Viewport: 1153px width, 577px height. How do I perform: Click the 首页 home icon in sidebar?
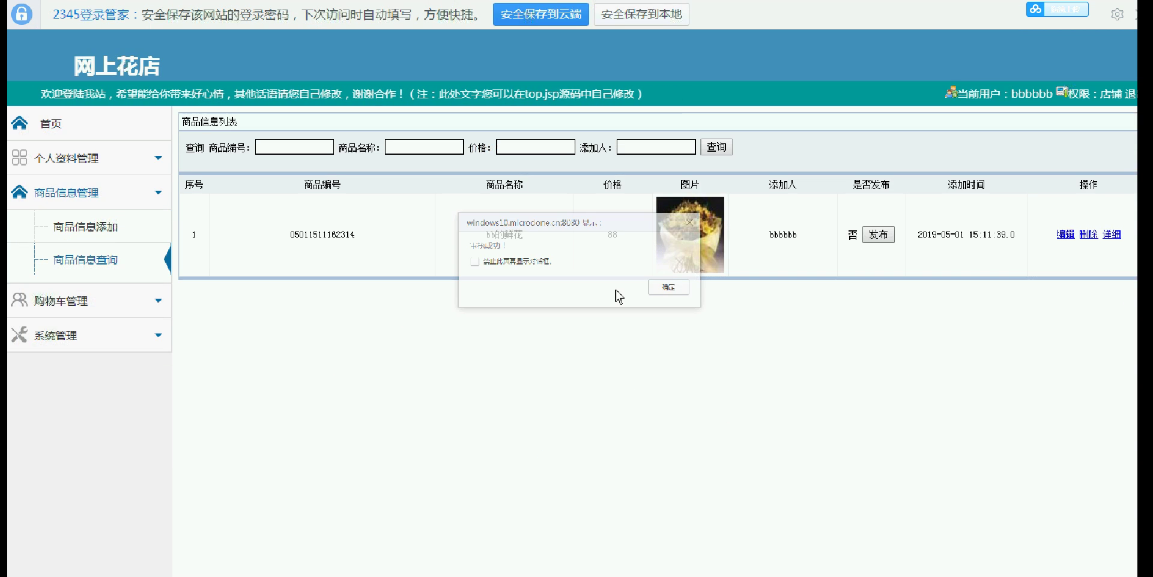19,123
